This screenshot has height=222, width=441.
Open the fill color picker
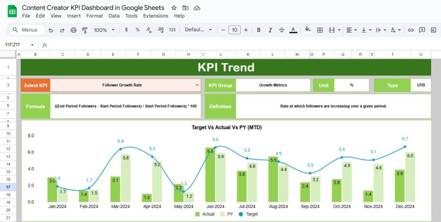(x=307, y=30)
